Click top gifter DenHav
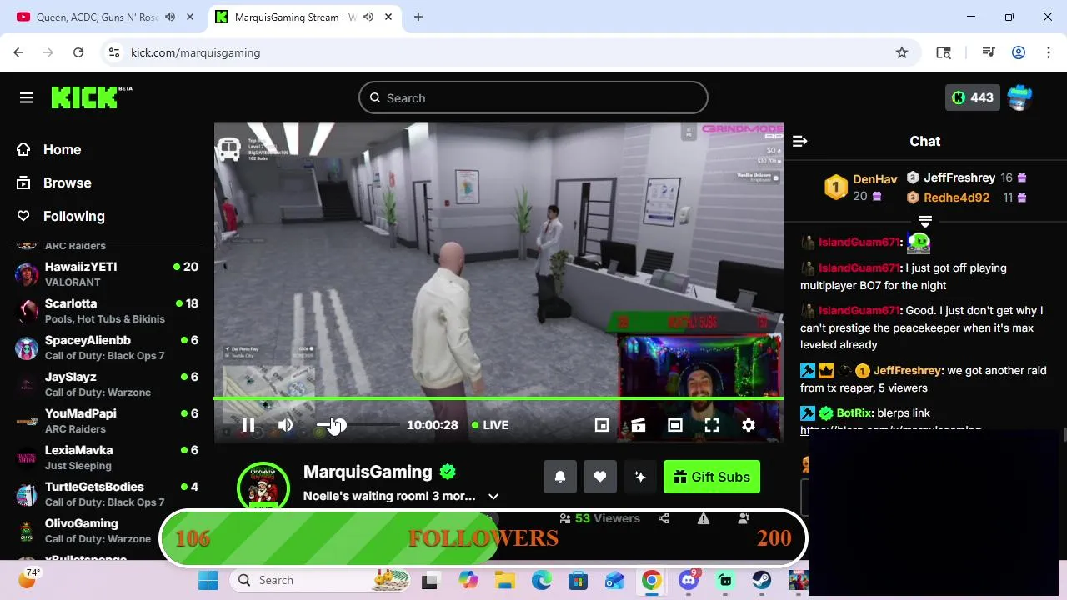1067x600 pixels. [x=875, y=179]
